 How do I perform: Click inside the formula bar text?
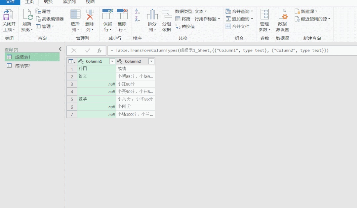(219, 51)
